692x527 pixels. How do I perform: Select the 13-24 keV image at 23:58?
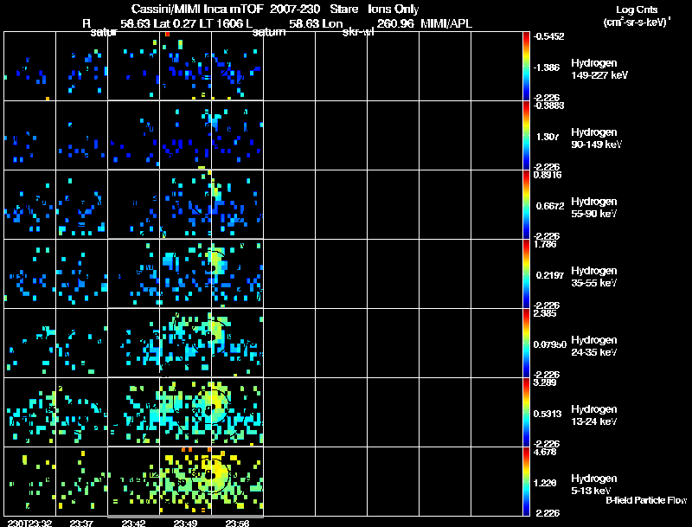click(x=237, y=412)
